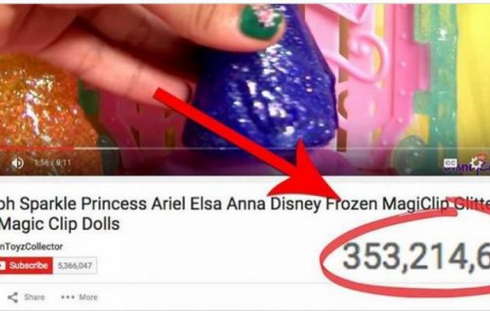
Task: Click the share arrow icon
Action: pos(12,297)
